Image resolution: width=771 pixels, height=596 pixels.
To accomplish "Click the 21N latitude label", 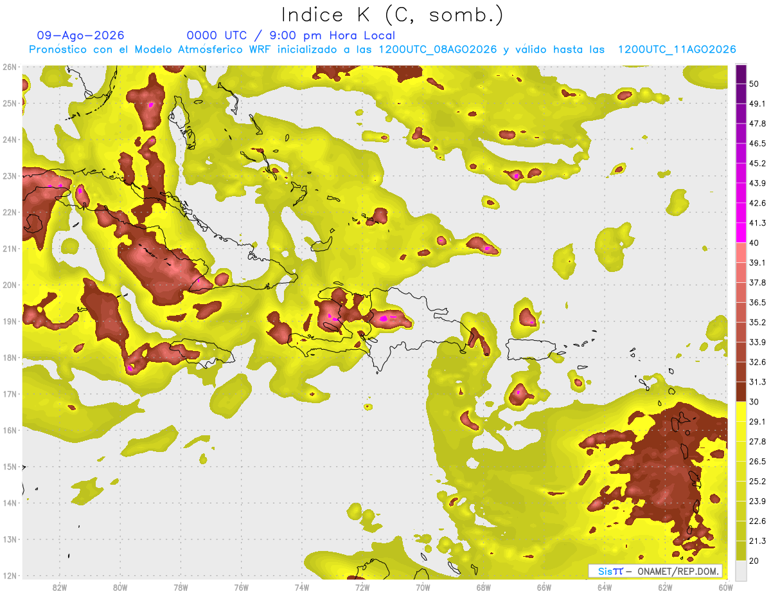I will (10, 249).
